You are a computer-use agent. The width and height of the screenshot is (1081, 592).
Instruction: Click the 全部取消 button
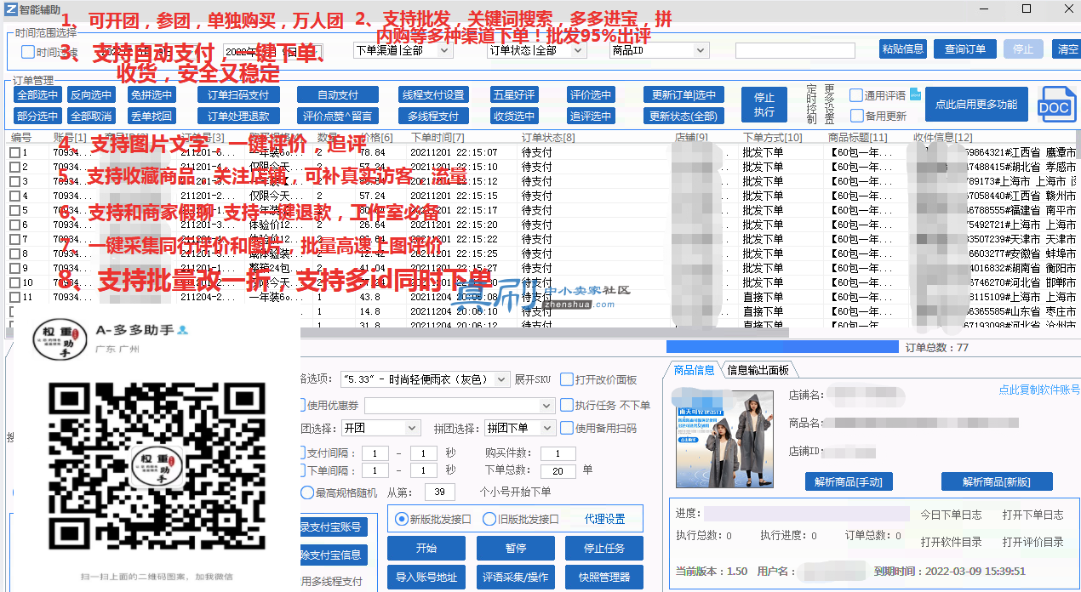pyautogui.click(x=91, y=116)
